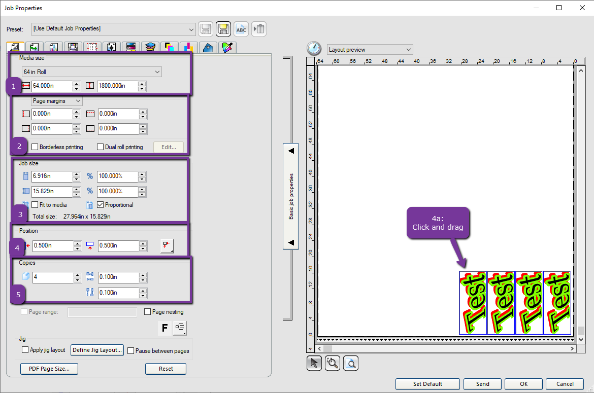Open the 64 in Roll media size dropdown
This screenshot has width=594, height=393.
157,72
